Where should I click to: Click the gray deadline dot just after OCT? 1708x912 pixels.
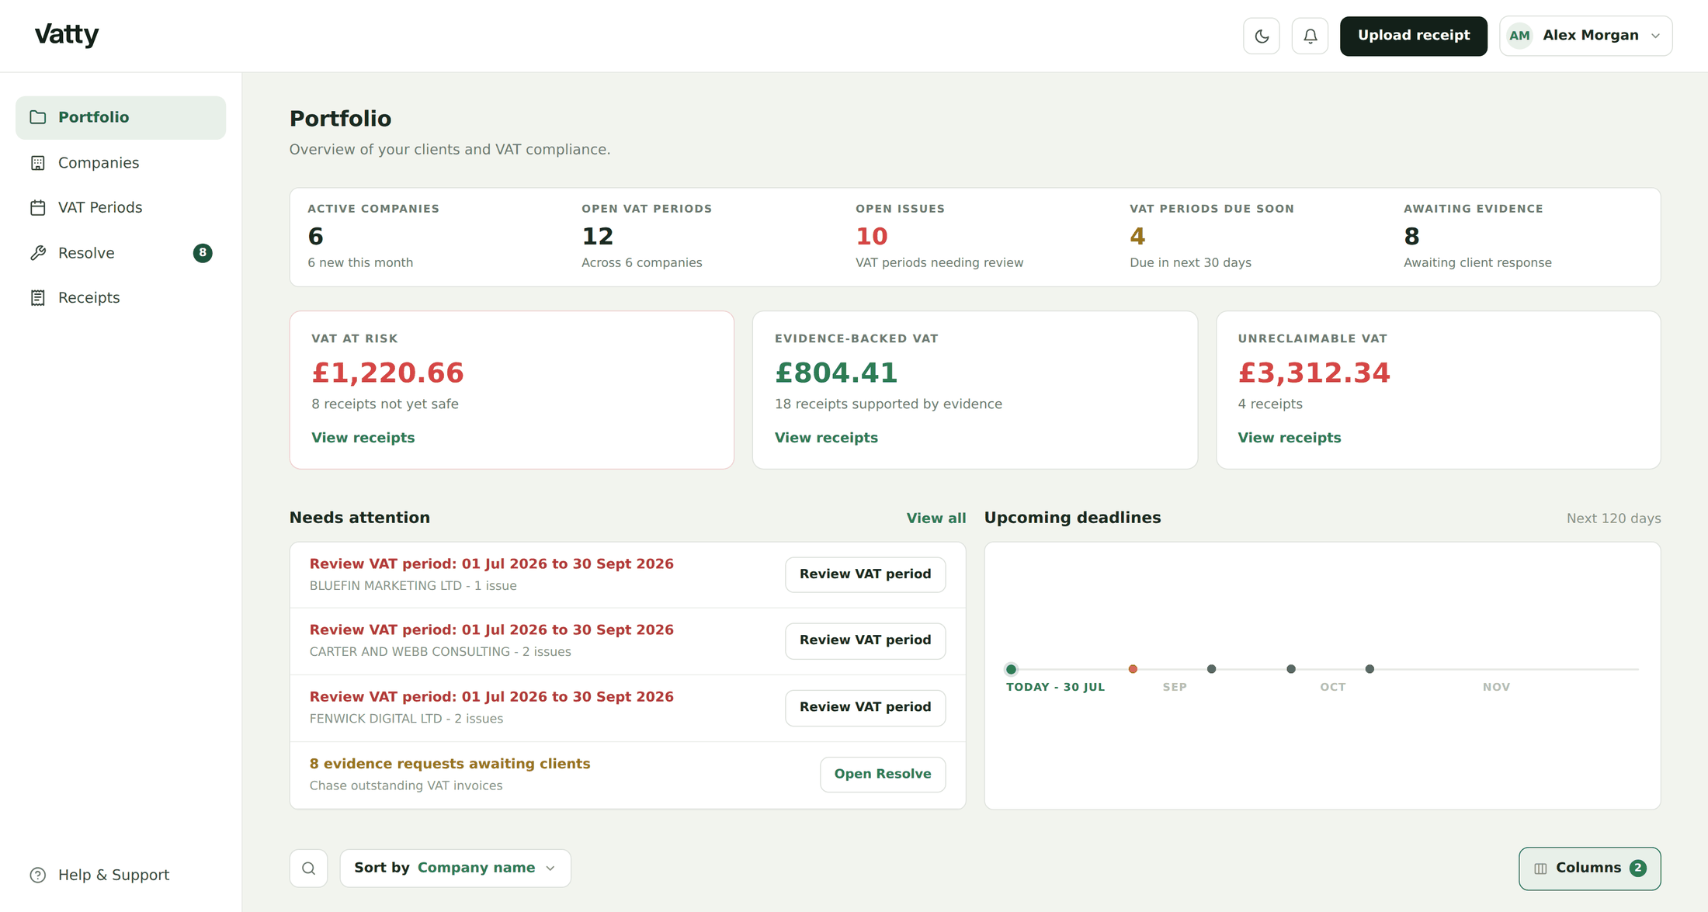pos(1370,669)
